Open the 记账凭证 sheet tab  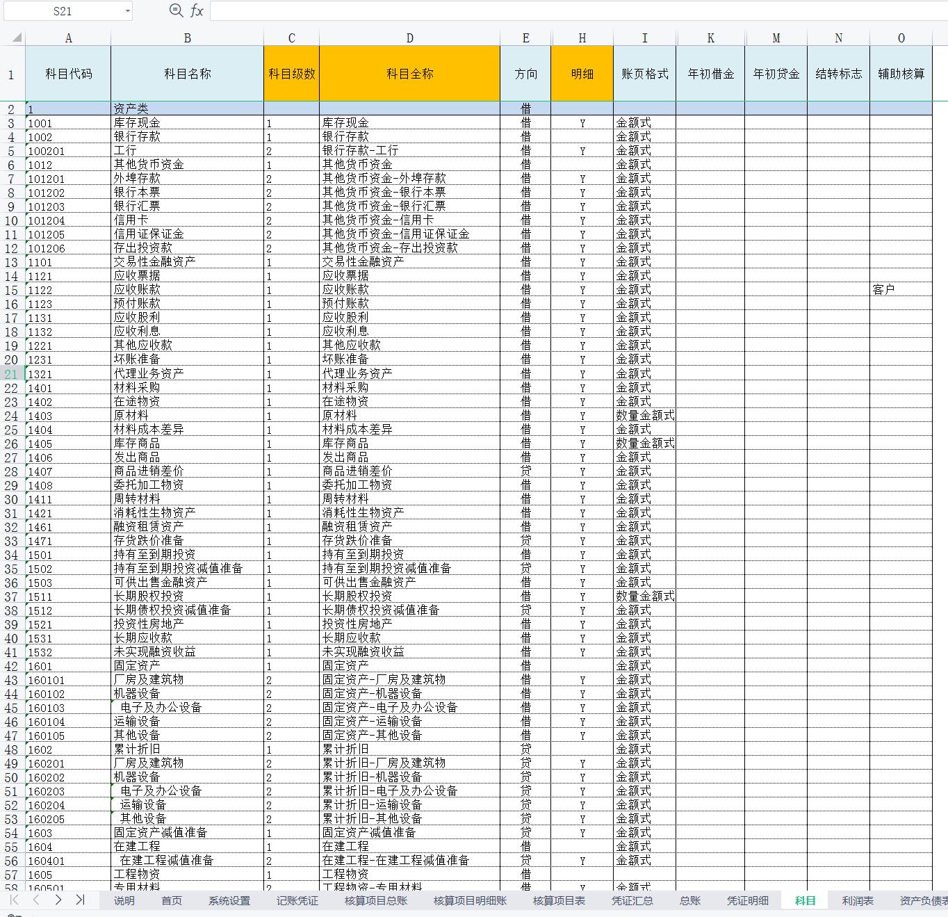[x=297, y=900]
